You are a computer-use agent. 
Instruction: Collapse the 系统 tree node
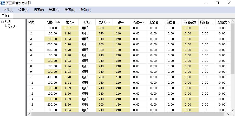[2, 22]
